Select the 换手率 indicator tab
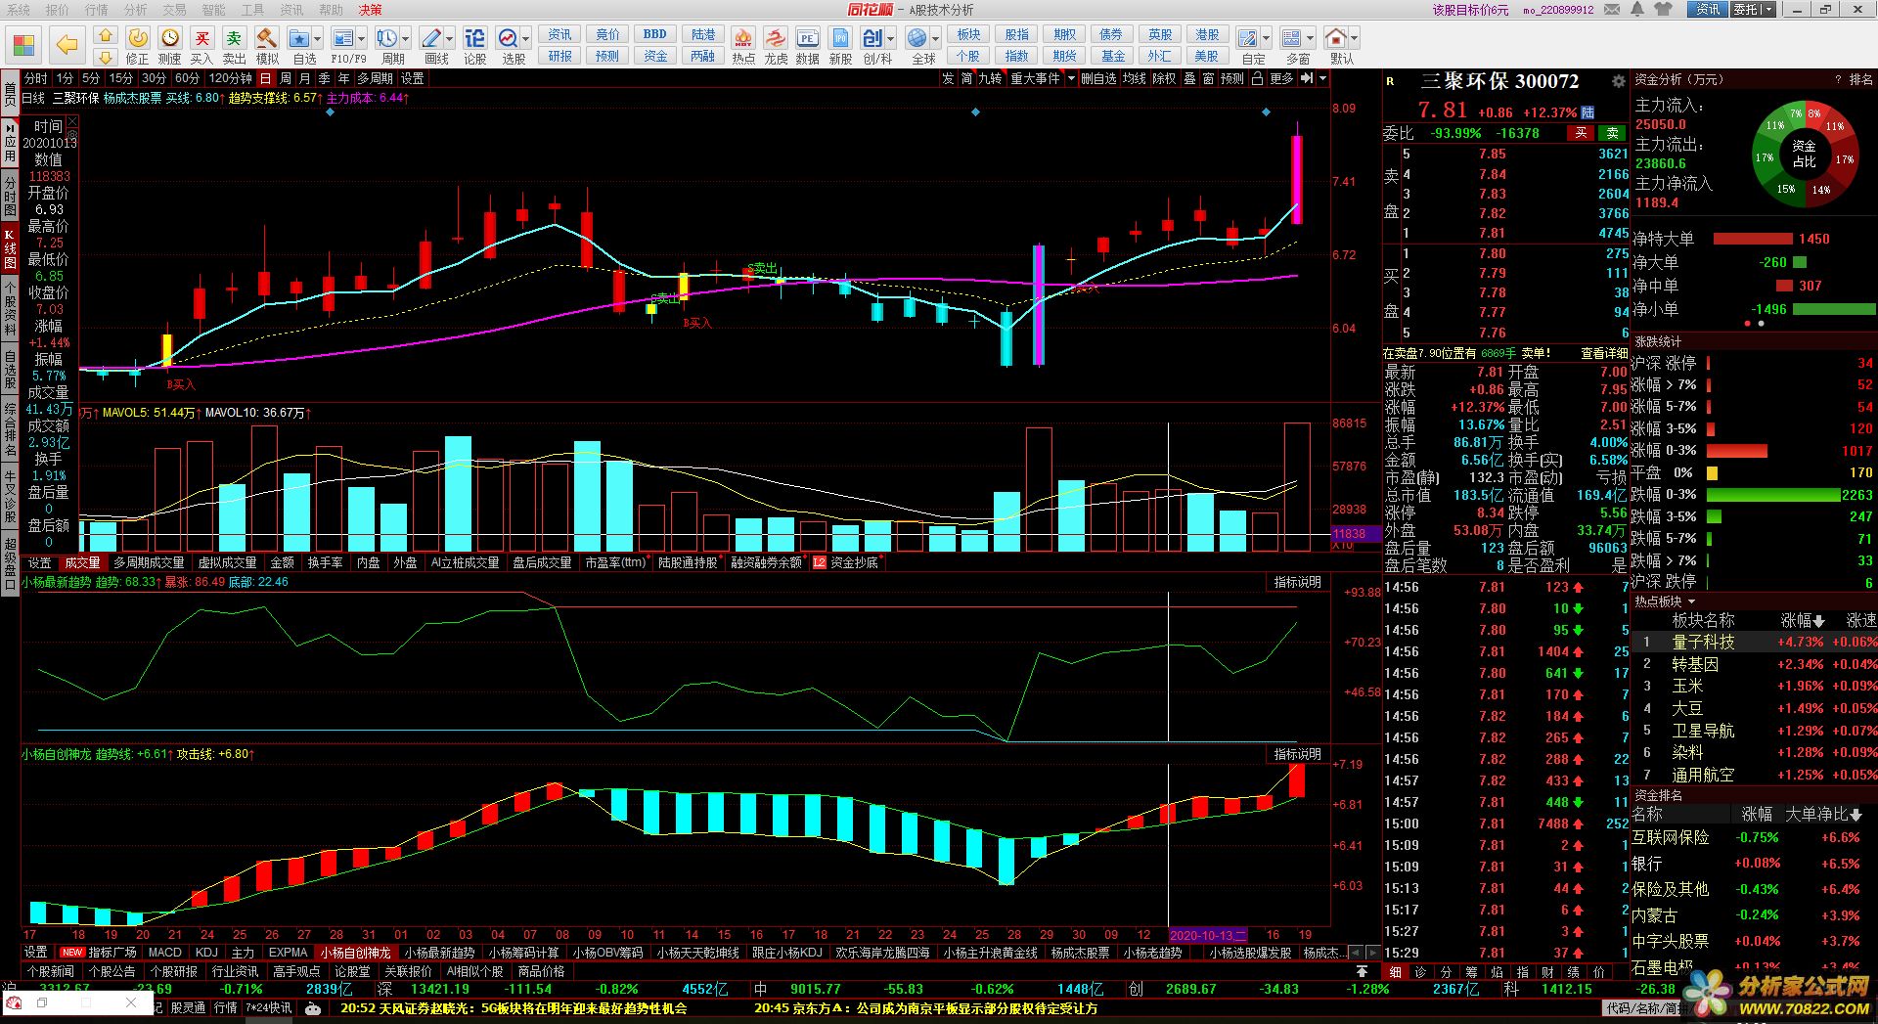The height and width of the screenshot is (1024, 1878). [x=326, y=562]
